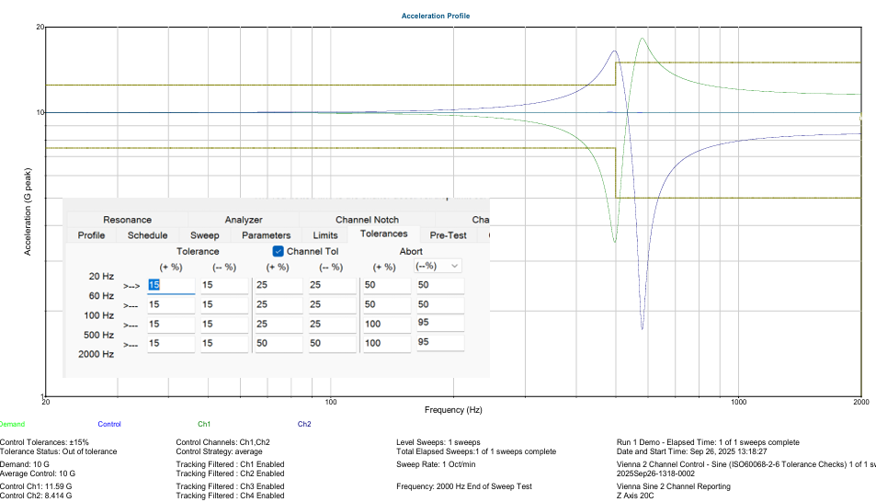
Task: Edit Abort -% value 95 for 100-500 Hz band
Action: [440, 323]
